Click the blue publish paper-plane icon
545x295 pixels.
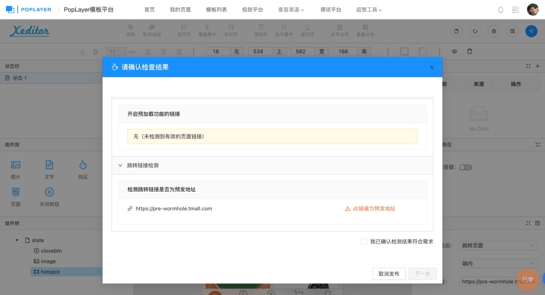531,31
